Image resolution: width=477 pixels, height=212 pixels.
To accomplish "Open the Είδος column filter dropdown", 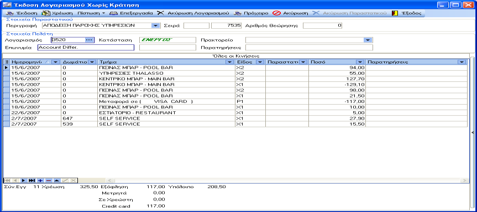I will tap(260, 62).
